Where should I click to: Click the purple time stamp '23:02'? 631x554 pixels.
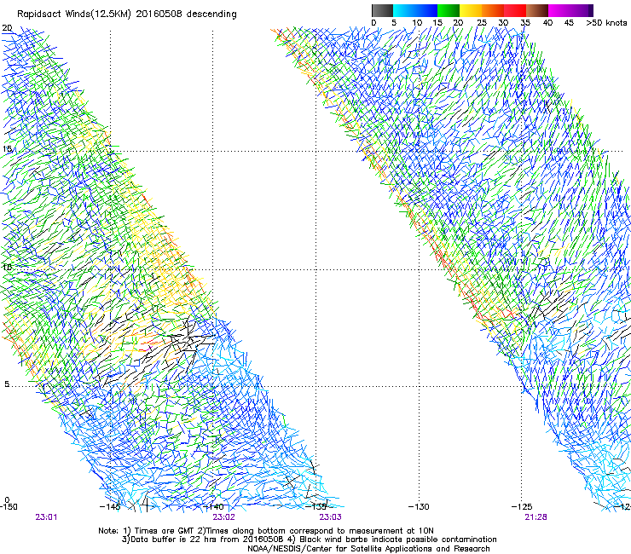223,517
